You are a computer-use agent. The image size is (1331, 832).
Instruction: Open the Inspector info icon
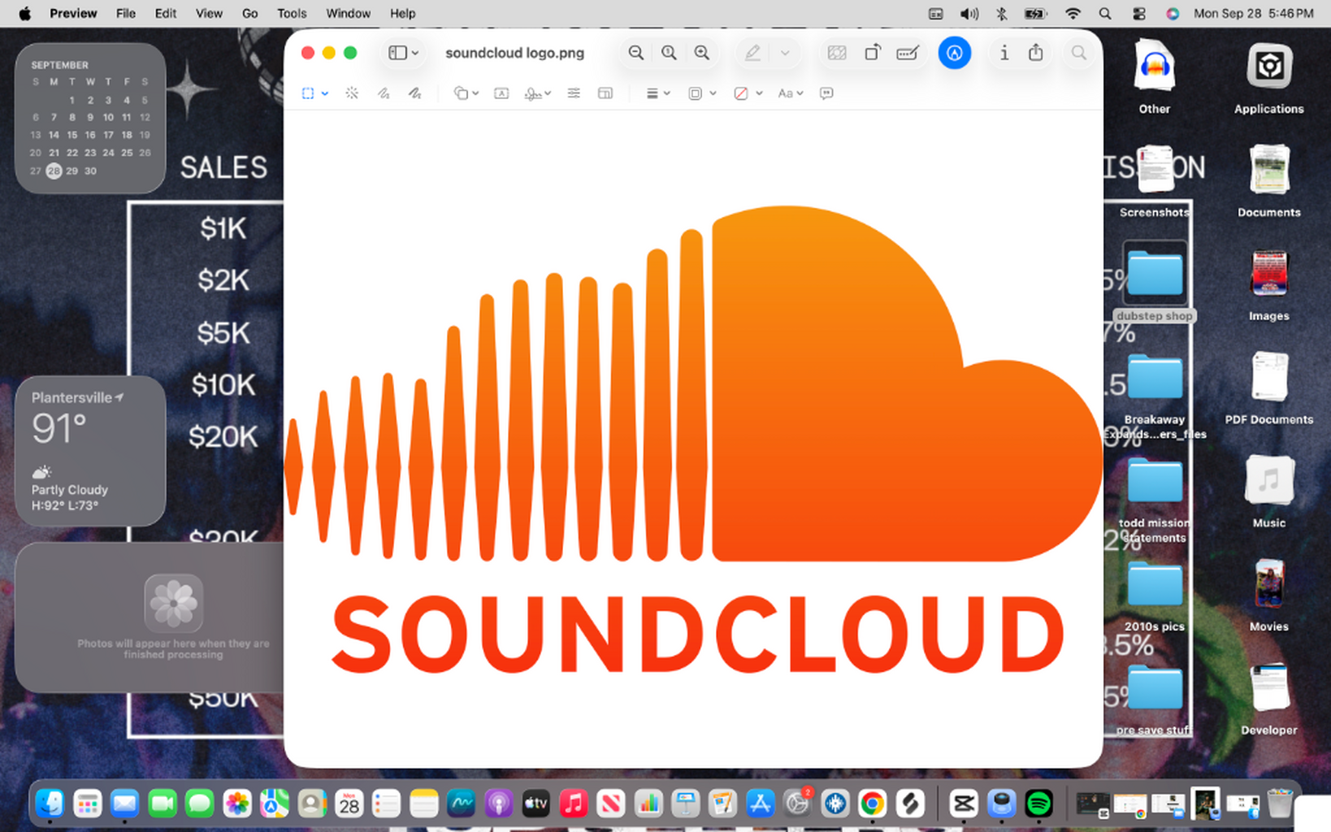[x=1004, y=53]
